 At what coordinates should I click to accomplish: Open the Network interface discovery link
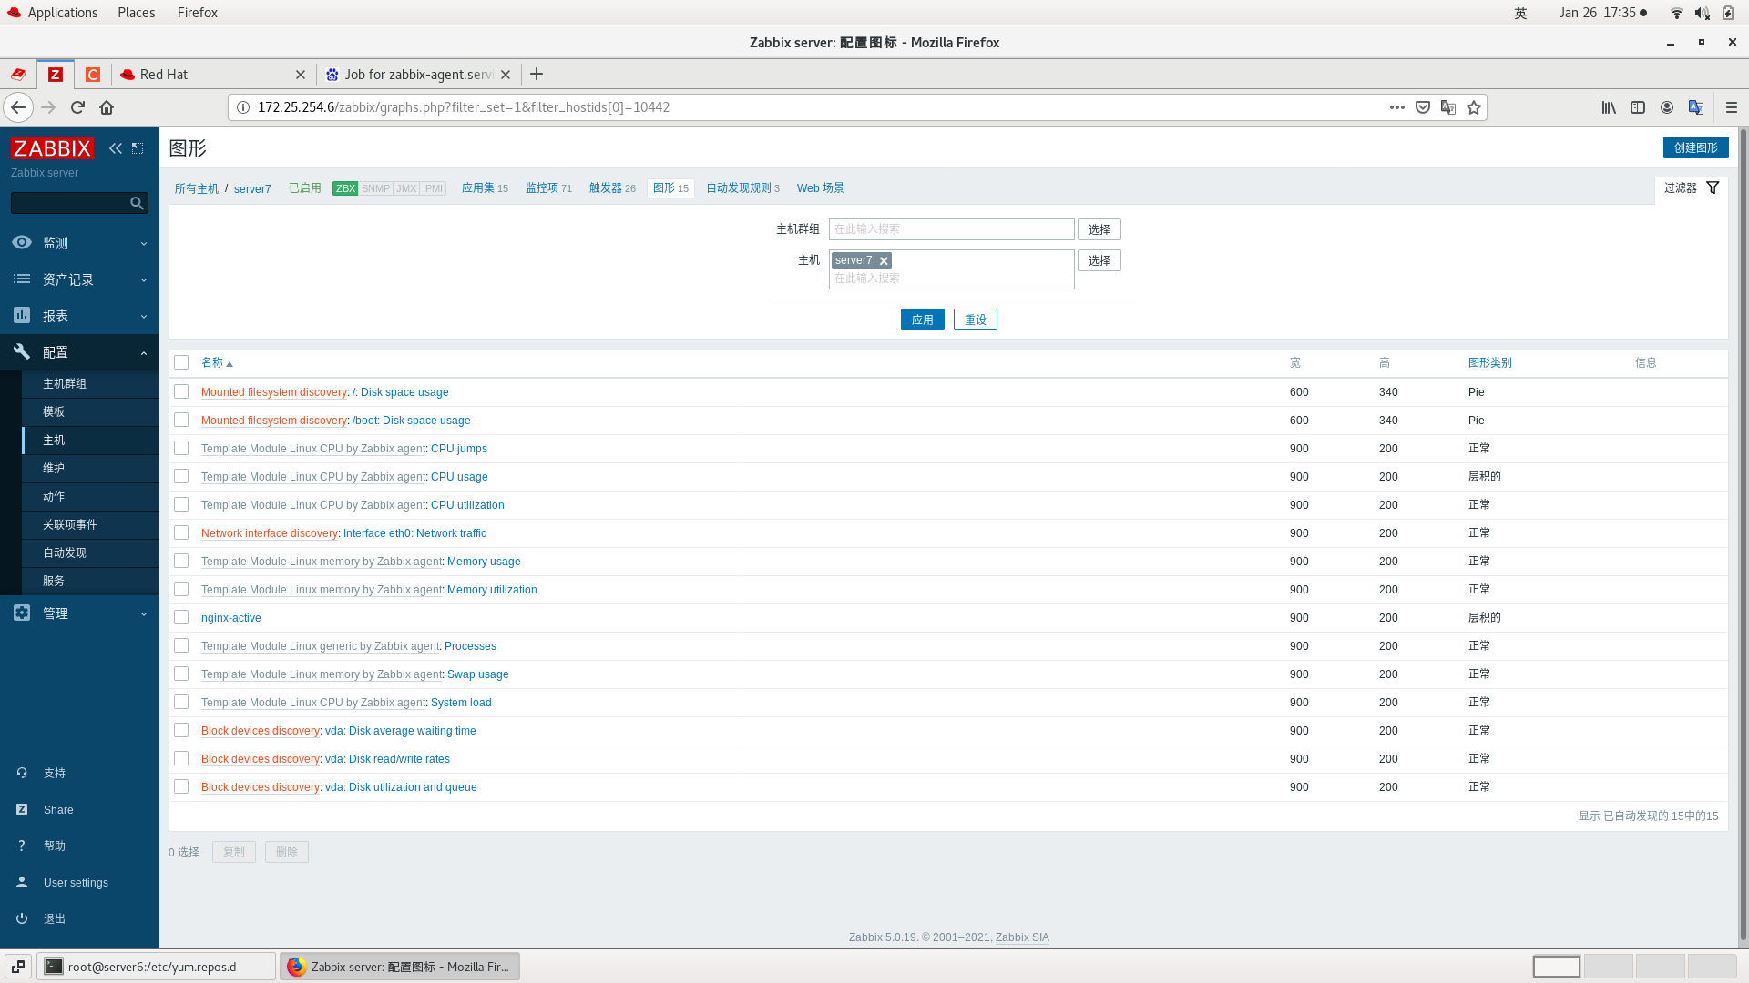[x=269, y=532]
